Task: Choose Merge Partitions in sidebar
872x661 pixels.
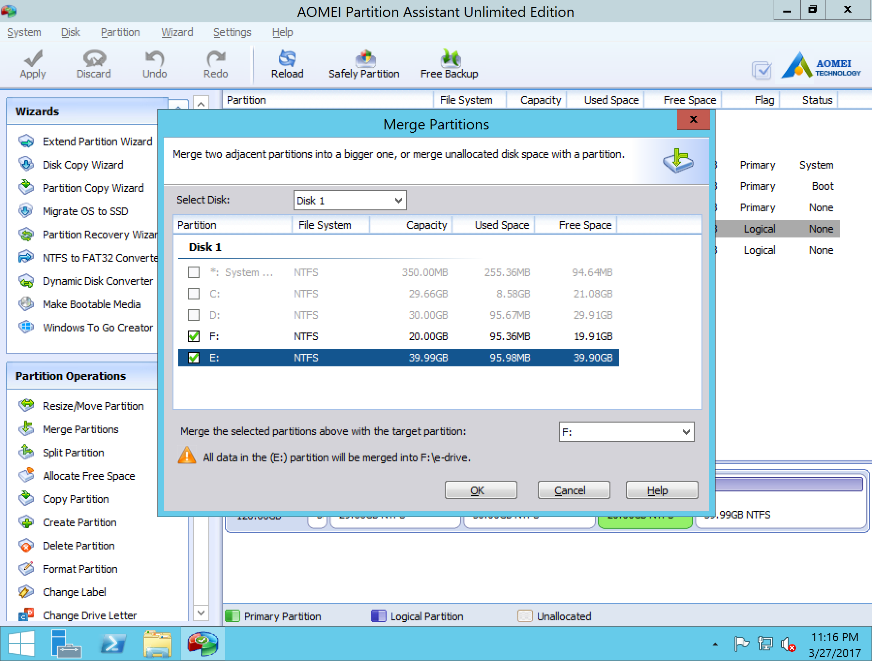Action: pos(69,429)
